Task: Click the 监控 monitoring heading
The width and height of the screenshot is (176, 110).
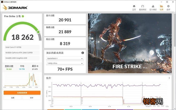Action: pos(49,78)
